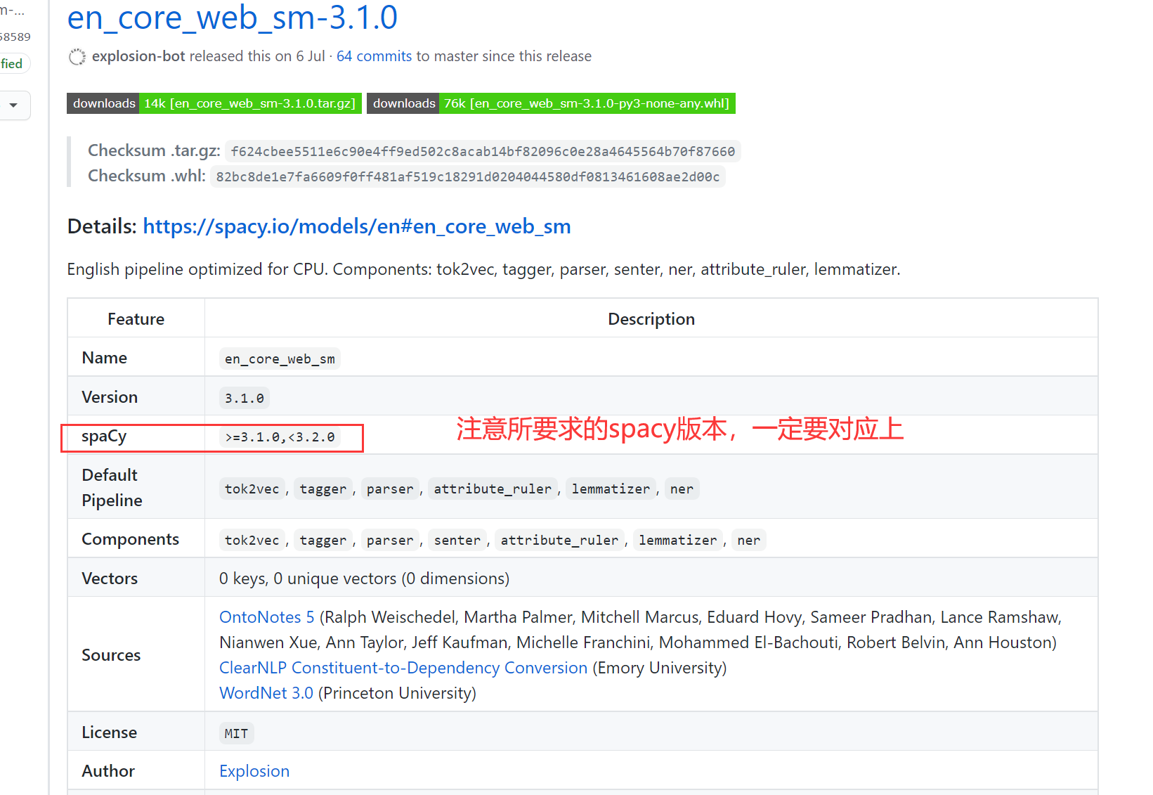This screenshot has width=1153, height=795.
Task: Open the OntoNotes 5 source link
Action: [x=266, y=617]
